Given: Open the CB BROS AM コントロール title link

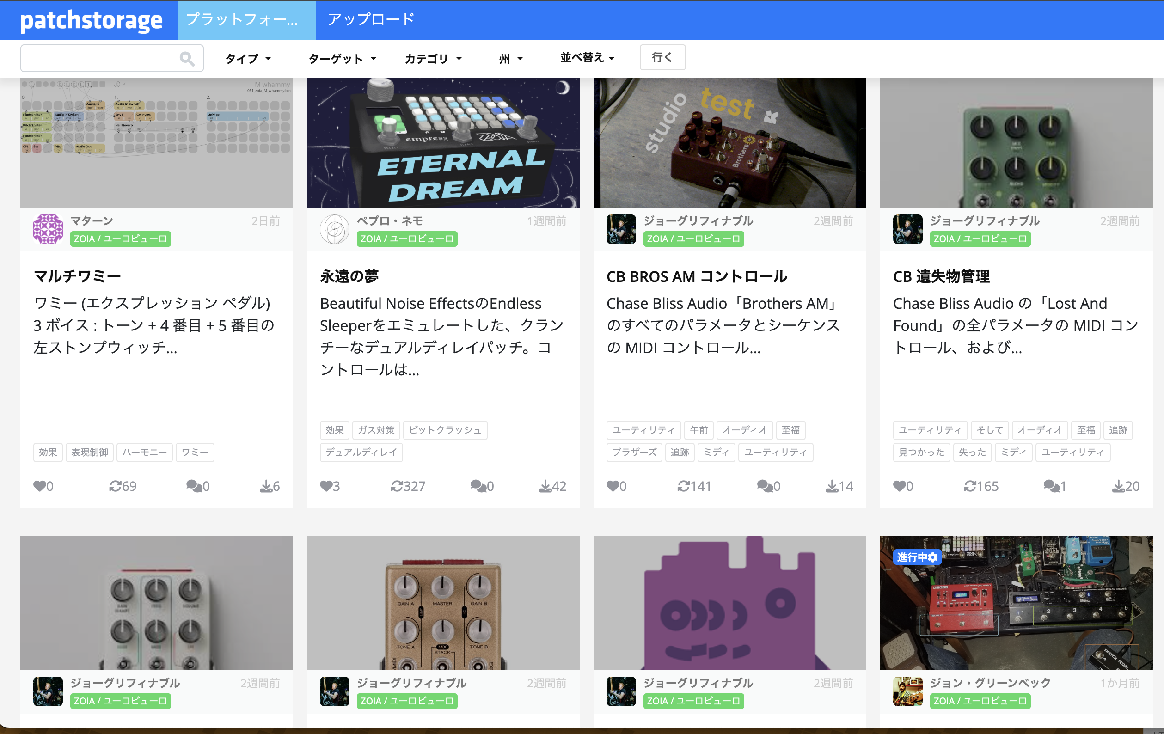Looking at the screenshot, I should [697, 276].
